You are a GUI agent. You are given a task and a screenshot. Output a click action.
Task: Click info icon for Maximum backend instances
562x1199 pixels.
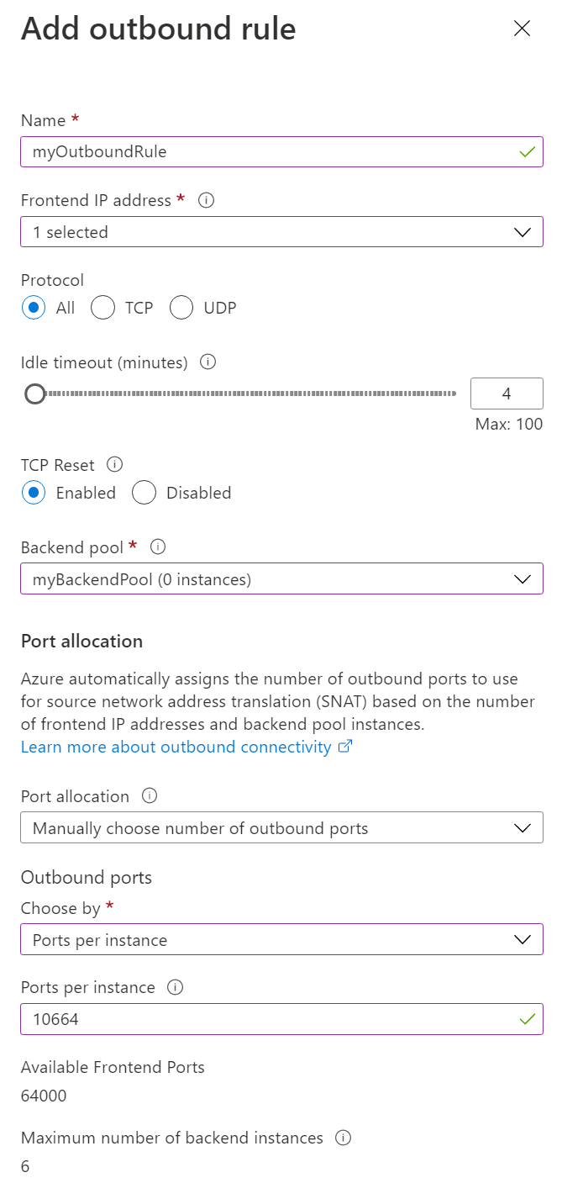click(343, 1138)
